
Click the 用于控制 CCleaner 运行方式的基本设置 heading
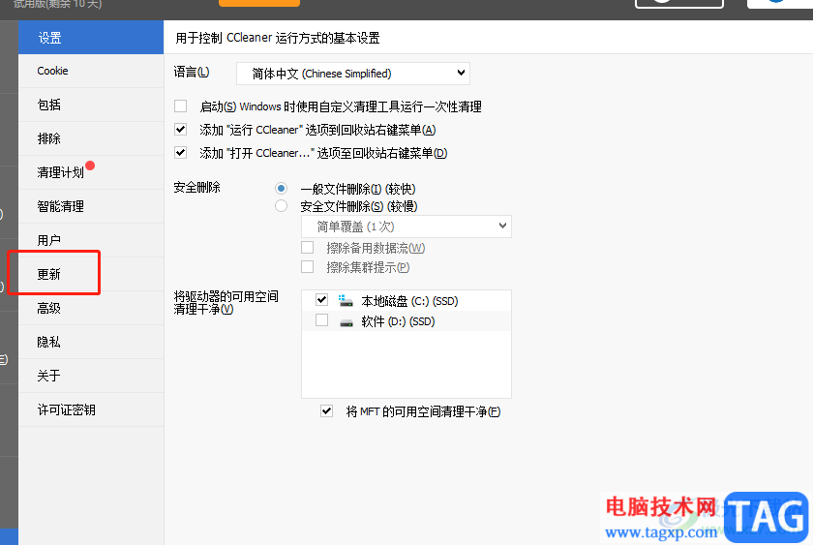point(278,38)
